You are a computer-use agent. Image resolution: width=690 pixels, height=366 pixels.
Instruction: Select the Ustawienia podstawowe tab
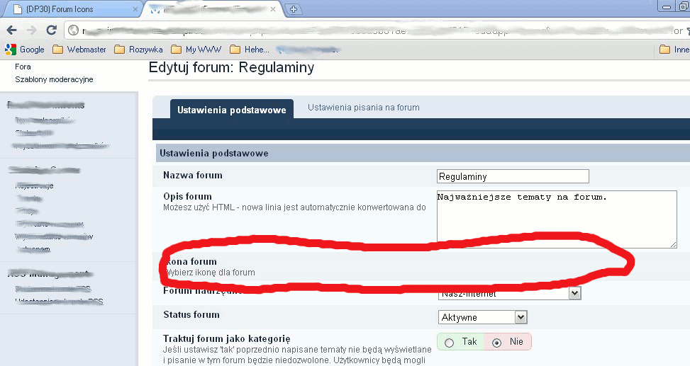(231, 110)
